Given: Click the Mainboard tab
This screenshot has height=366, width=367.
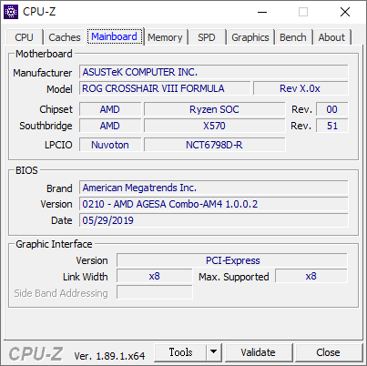Looking at the screenshot, I should 115,36.
